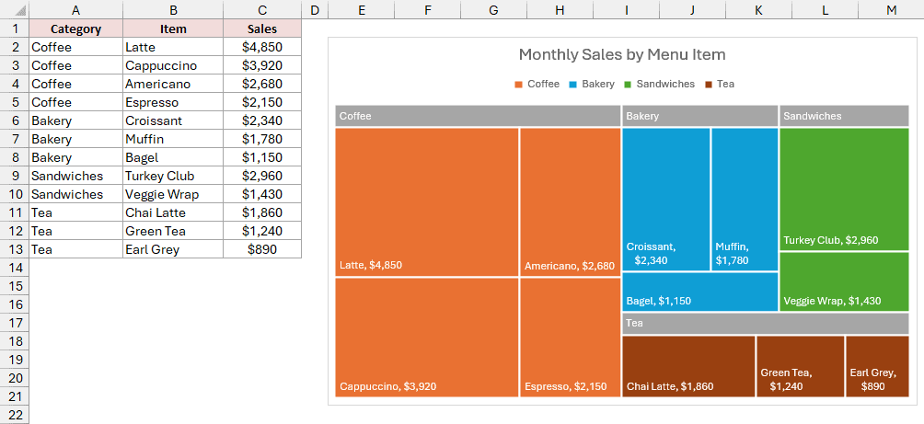Click the $3,920 sales cell
The height and width of the screenshot is (424, 924).
coord(262,65)
